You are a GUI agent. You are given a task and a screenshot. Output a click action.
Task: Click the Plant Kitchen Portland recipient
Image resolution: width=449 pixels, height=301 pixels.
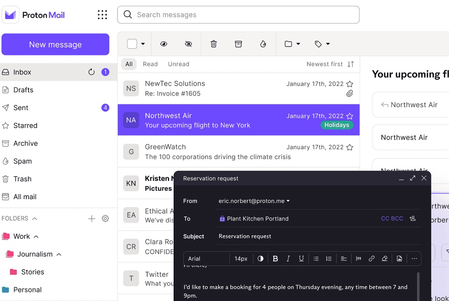254,219
